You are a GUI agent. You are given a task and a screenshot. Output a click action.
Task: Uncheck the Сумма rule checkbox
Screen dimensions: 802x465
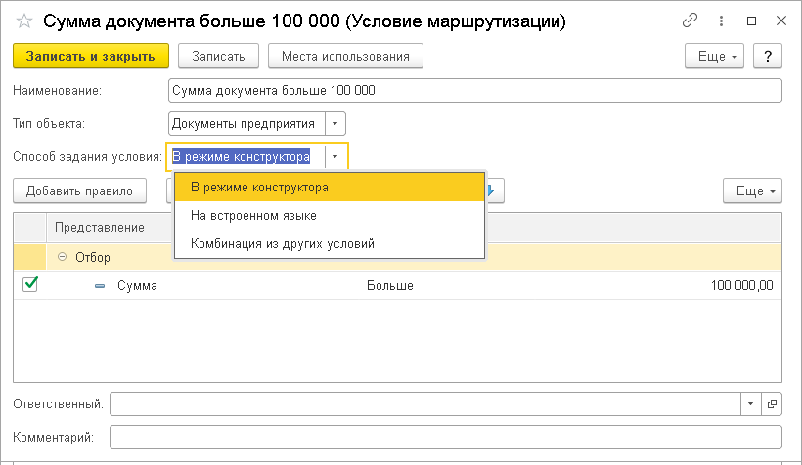click(30, 285)
